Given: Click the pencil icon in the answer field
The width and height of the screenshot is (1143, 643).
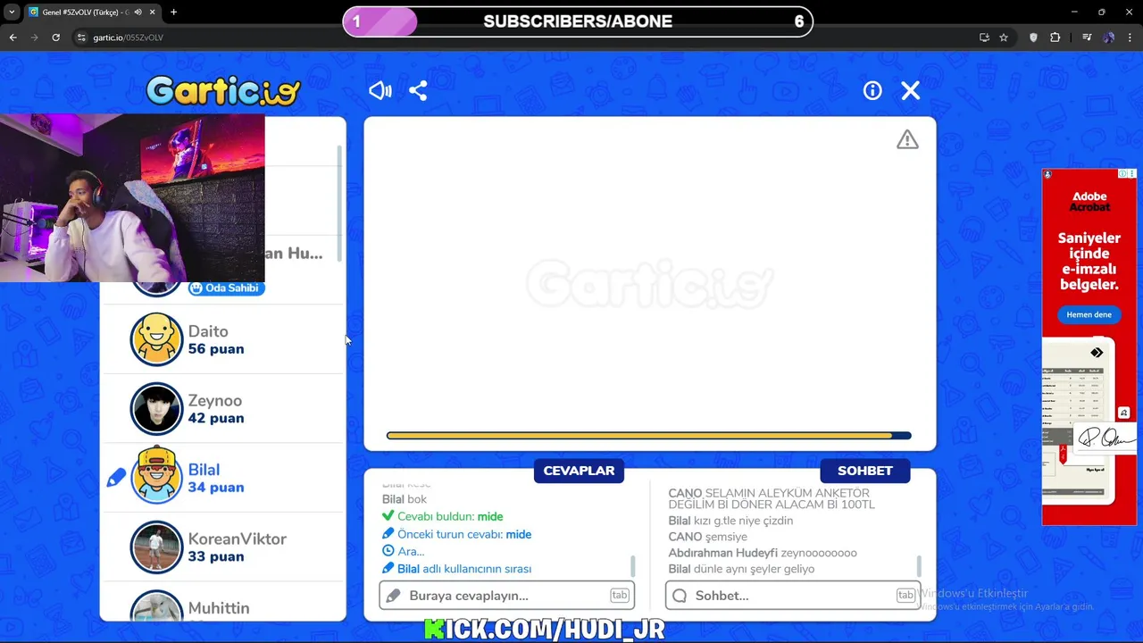Looking at the screenshot, I should coord(394,596).
